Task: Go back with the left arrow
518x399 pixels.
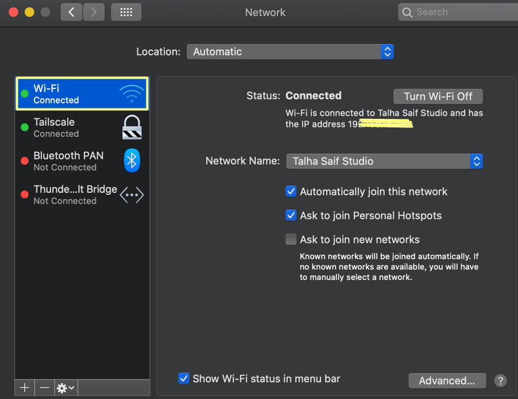Action: point(71,12)
